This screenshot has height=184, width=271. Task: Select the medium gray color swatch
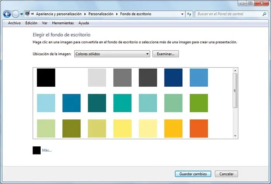pos(122,77)
